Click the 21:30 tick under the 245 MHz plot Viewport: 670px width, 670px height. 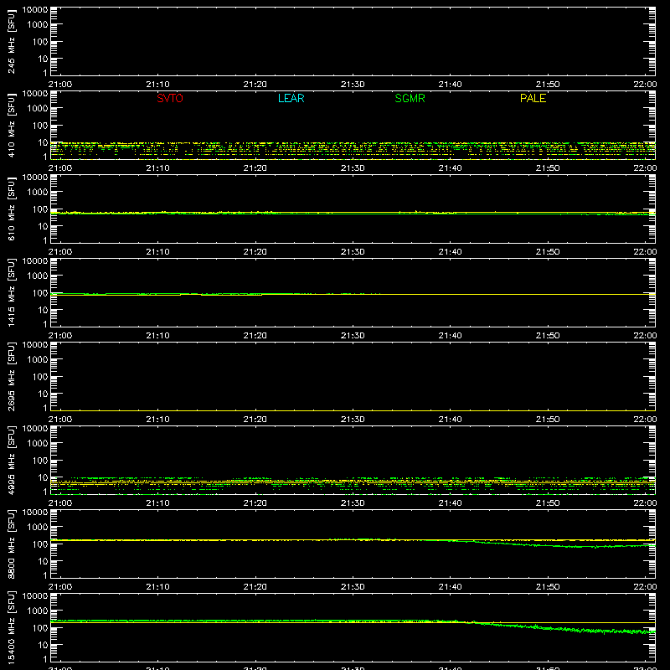click(353, 85)
